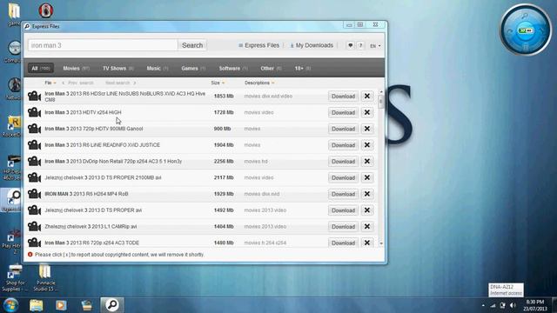Go to Next search
Screen dimensions: 557x313
[x=120, y=83]
